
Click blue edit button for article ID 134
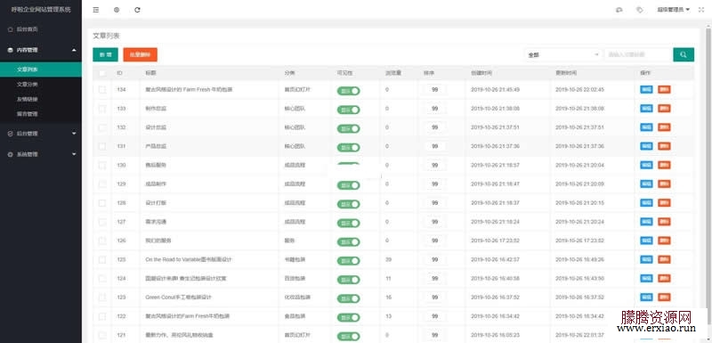tap(646, 89)
